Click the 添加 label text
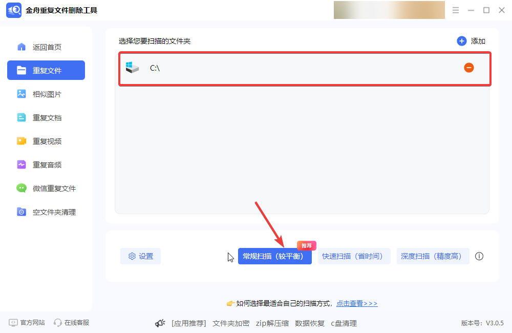The width and height of the screenshot is (512, 333). [x=478, y=41]
